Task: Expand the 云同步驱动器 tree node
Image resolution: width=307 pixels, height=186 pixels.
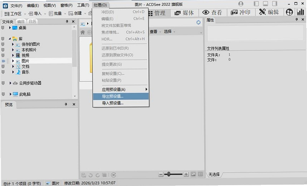Action: [10, 83]
